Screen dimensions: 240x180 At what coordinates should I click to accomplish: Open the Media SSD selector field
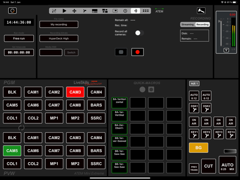tap(51, 53)
